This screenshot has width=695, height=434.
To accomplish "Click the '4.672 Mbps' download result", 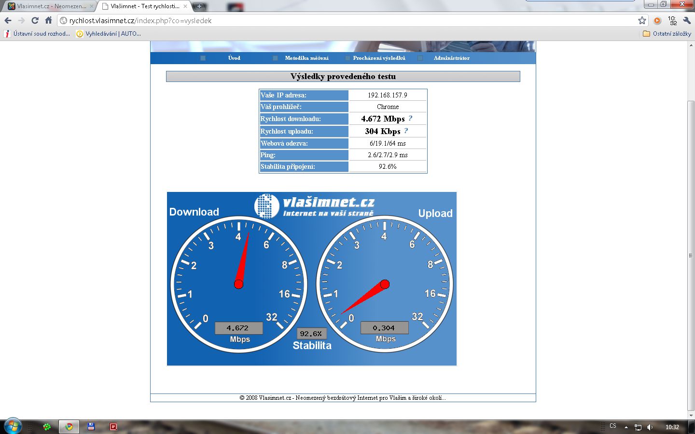I will pyautogui.click(x=383, y=119).
